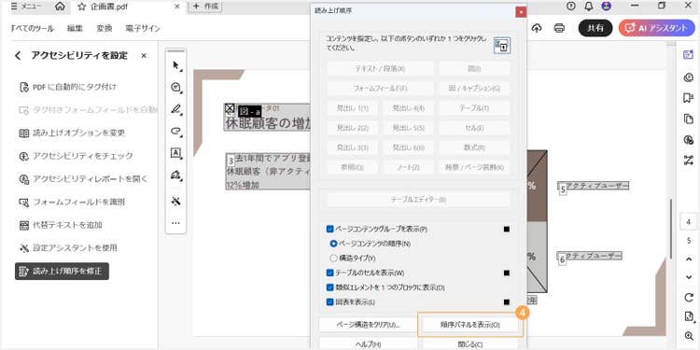Screen dimensions: 700x350
Task: Print the document icon
Action: click(x=559, y=28)
